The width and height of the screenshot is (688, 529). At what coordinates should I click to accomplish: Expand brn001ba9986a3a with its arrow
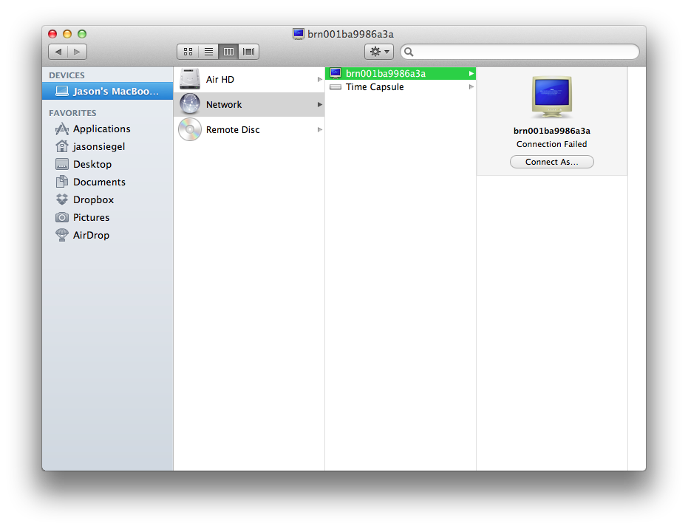click(471, 74)
